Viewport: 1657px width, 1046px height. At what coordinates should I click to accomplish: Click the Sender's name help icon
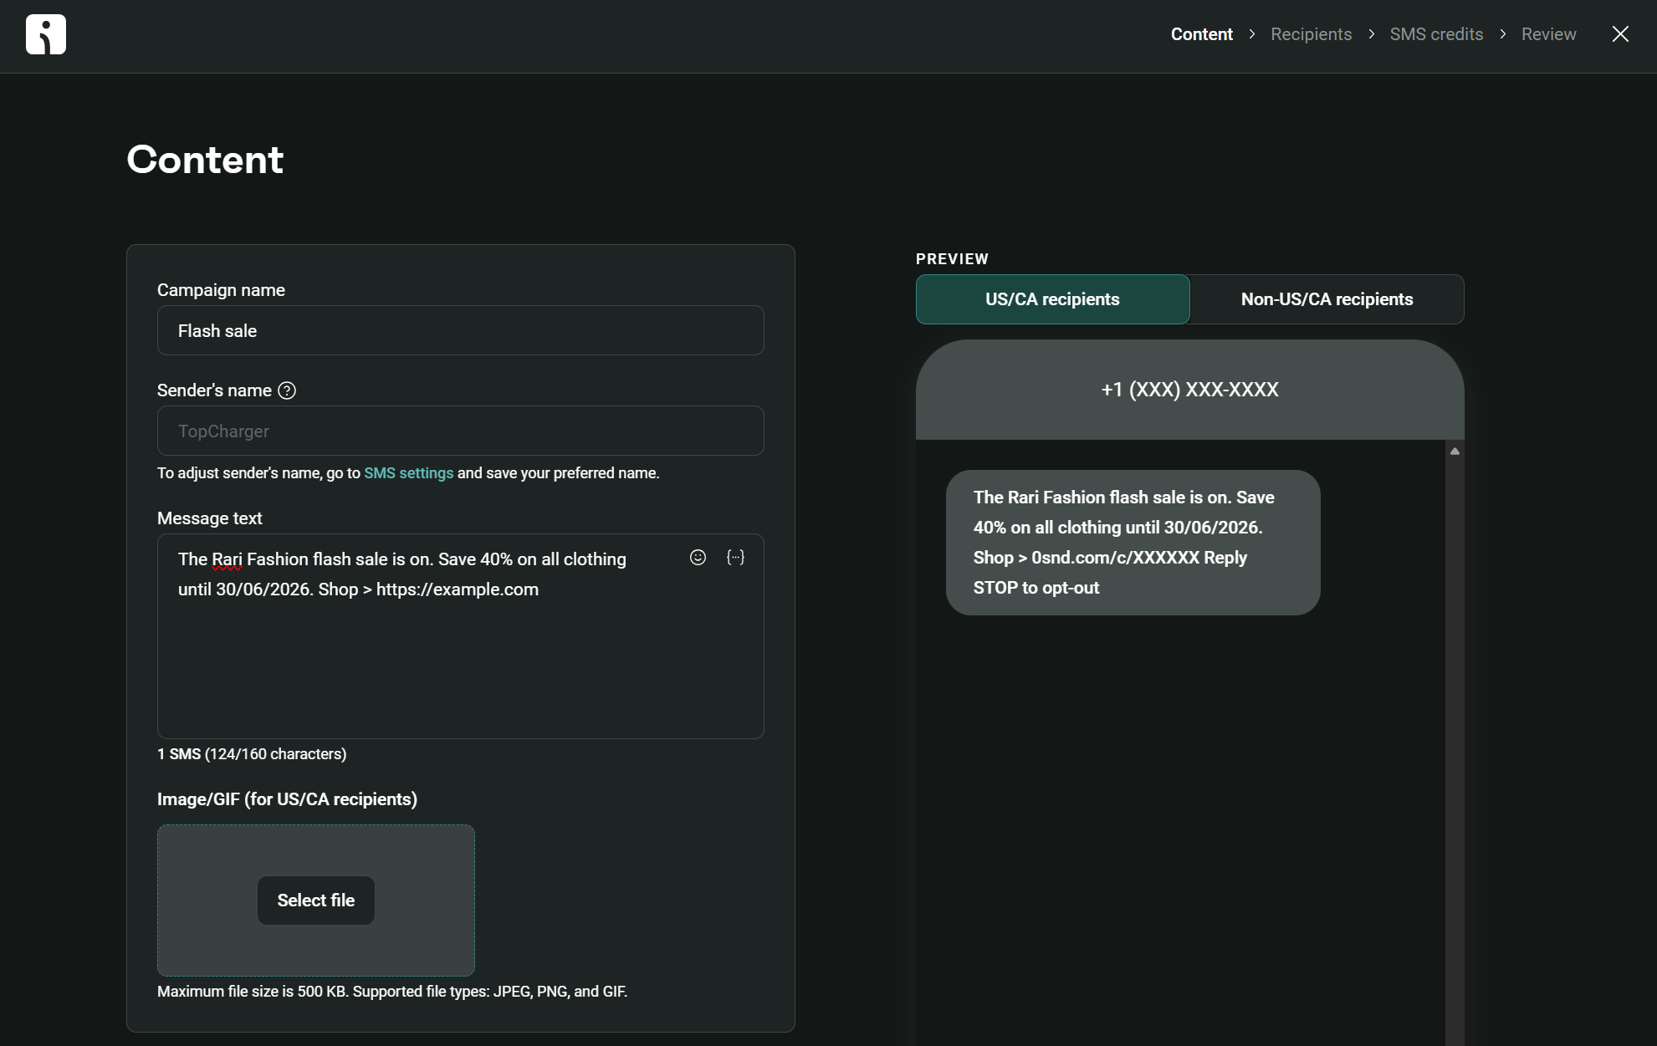point(287,390)
